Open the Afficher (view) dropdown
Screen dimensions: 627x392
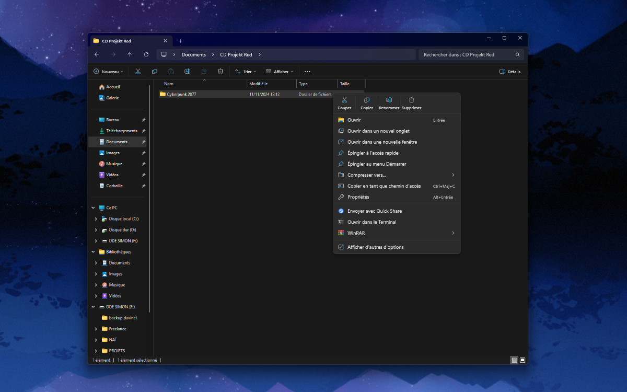(x=280, y=72)
